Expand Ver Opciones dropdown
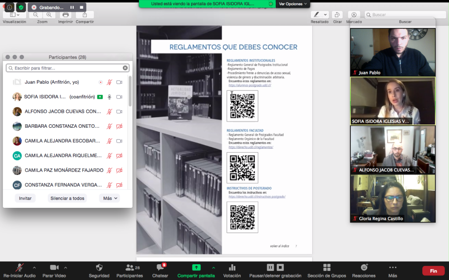Viewport: 449px width, 280px height. 293,4
